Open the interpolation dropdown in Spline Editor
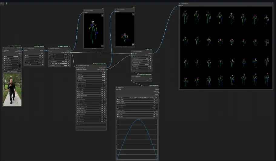 (137, 107)
